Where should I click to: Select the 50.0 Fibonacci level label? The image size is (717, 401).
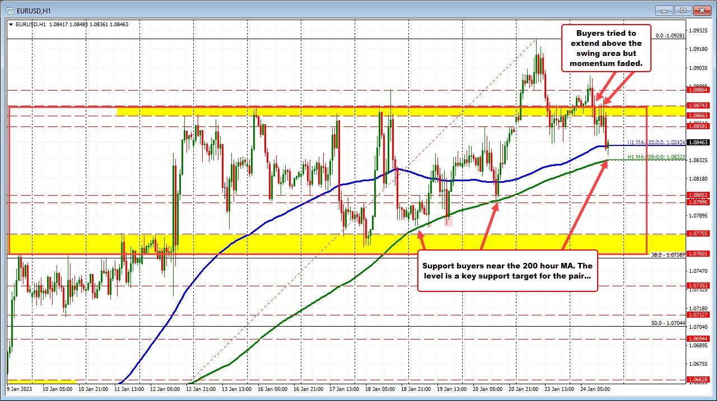[668, 323]
